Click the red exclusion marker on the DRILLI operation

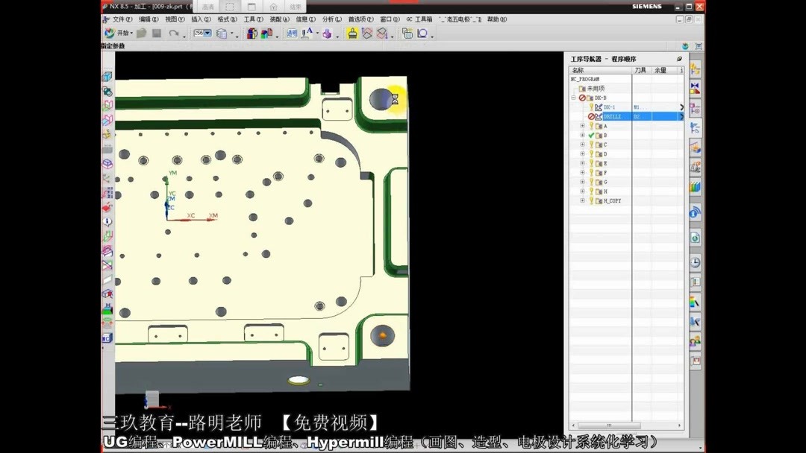pyautogui.click(x=592, y=115)
